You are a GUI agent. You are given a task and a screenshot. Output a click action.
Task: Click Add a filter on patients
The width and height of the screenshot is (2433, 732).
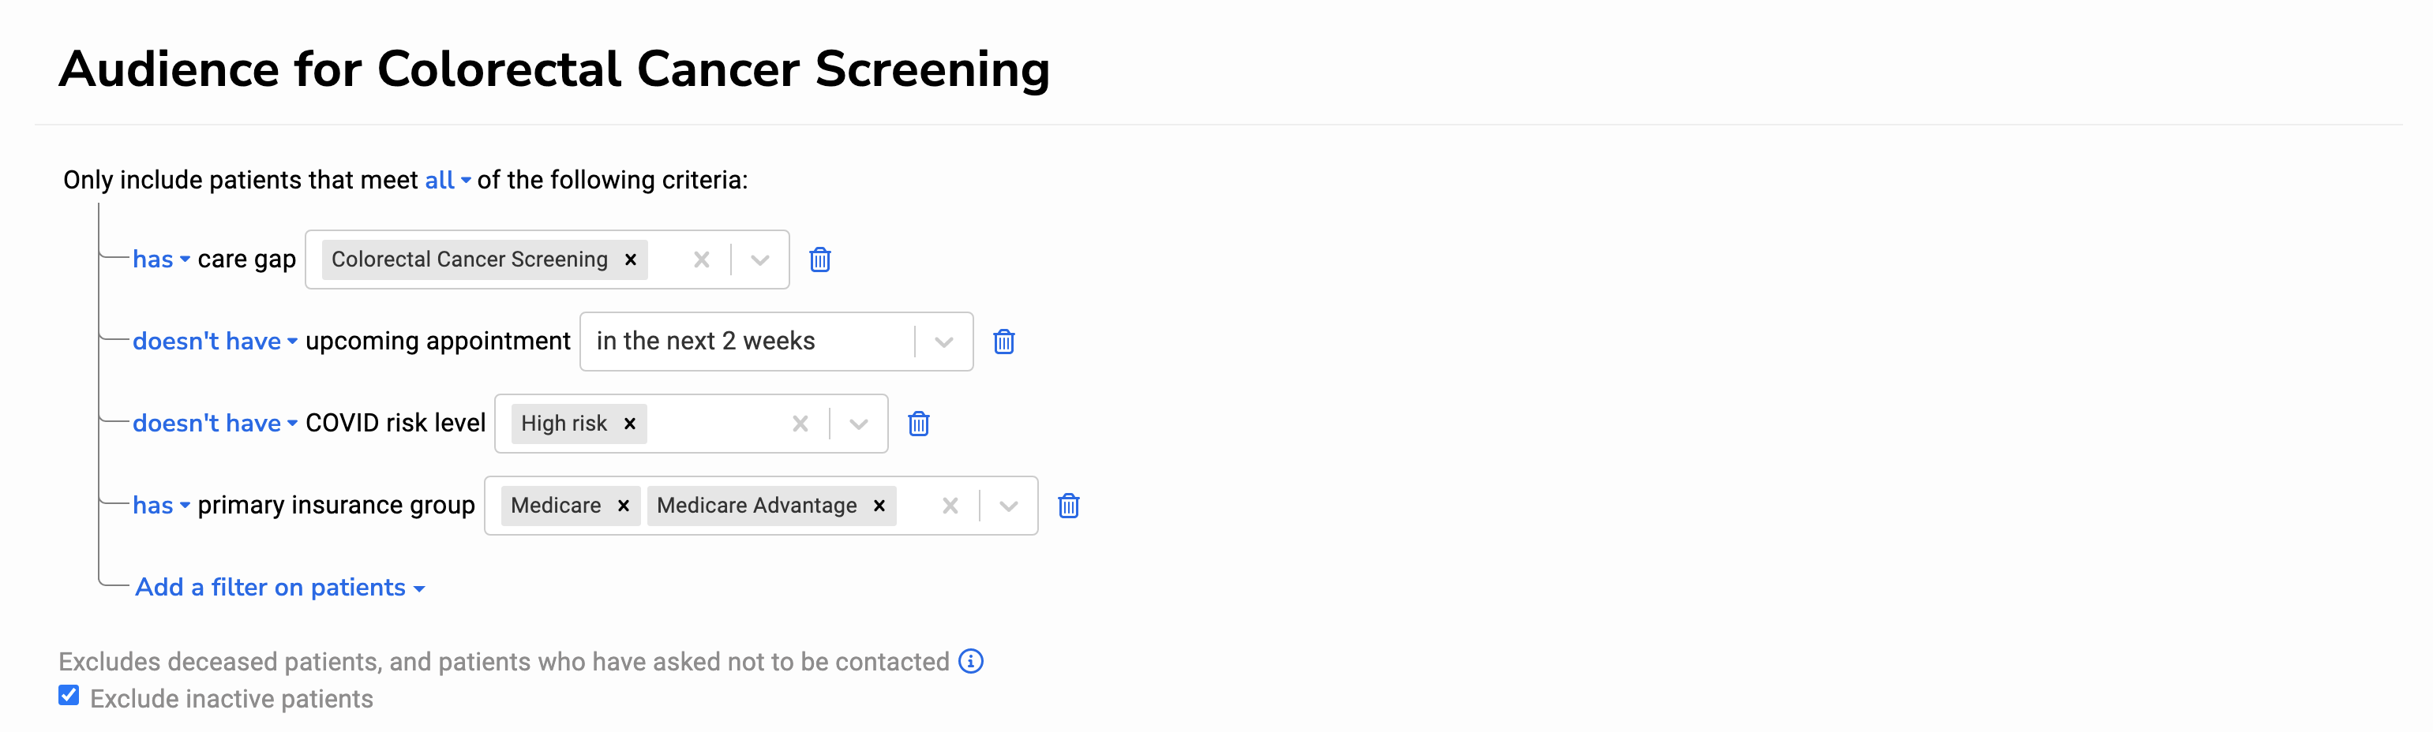[x=279, y=588]
